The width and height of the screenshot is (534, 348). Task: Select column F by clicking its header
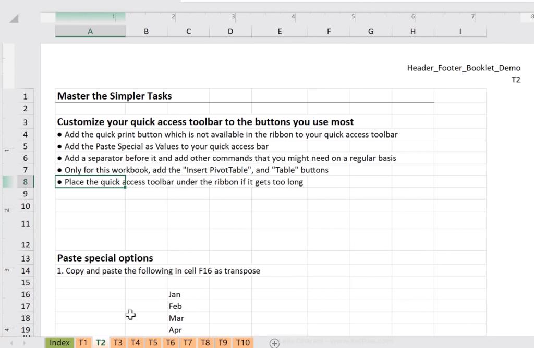pyautogui.click(x=329, y=31)
